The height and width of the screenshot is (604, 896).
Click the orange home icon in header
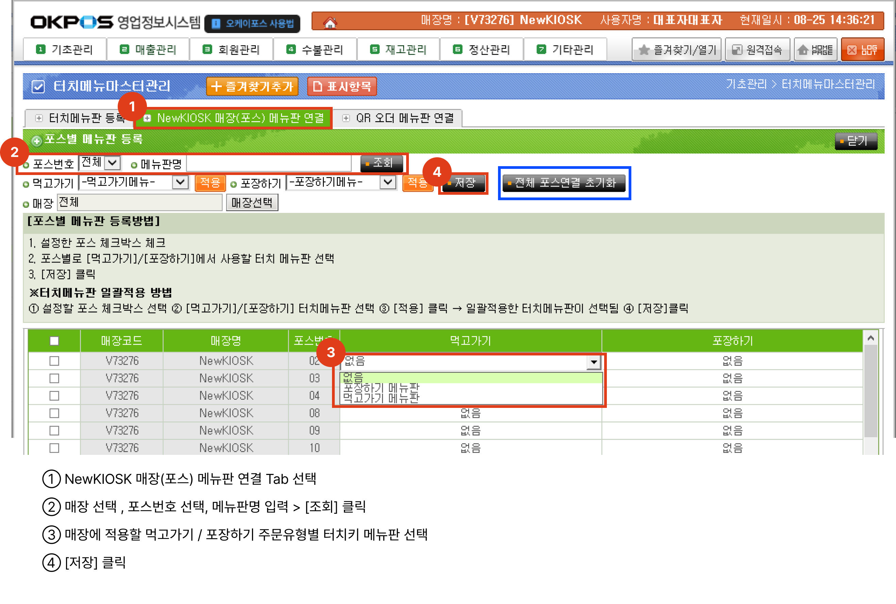330,23
